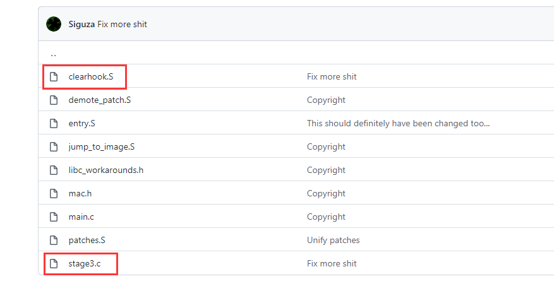Screen dimensions: 554x286
Task: Click the file icon beside stage3.c
Action: click(x=54, y=263)
